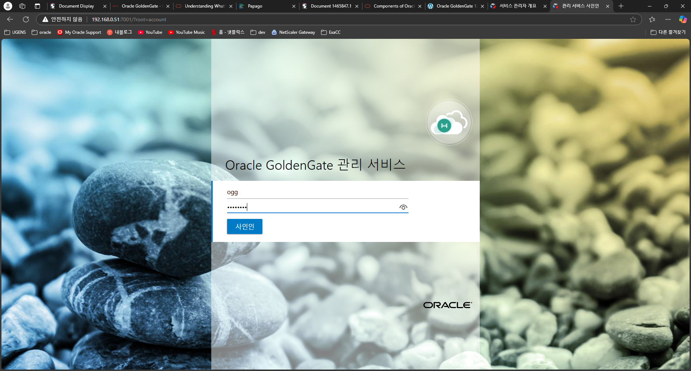The width and height of the screenshot is (691, 371).
Task: Close the Components of Oracle tab
Action: (x=420, y=6)
